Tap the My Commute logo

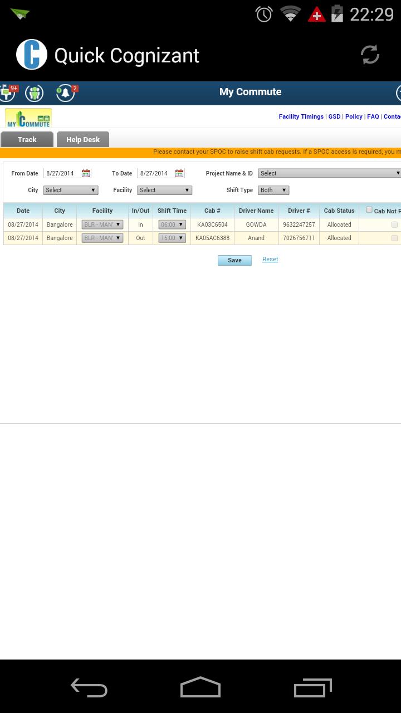pos(28,118)
